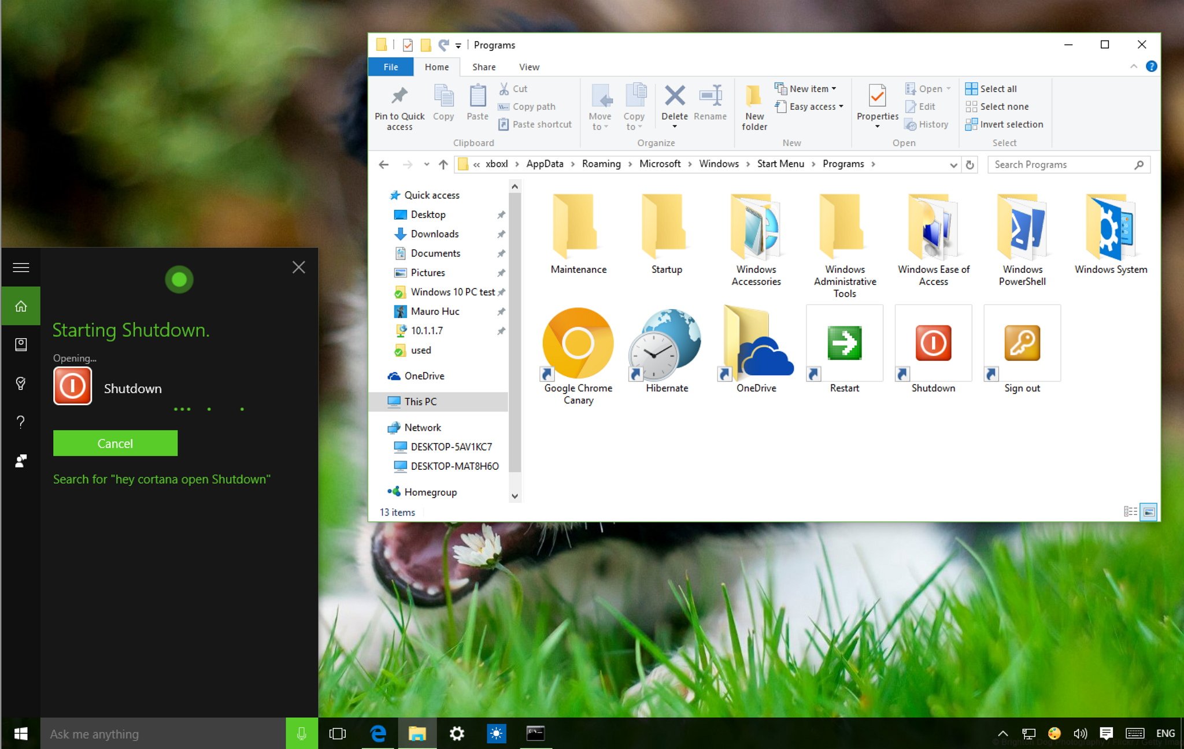
Task: Select the Hibernate shortcut icon
Action: point(665,343)
